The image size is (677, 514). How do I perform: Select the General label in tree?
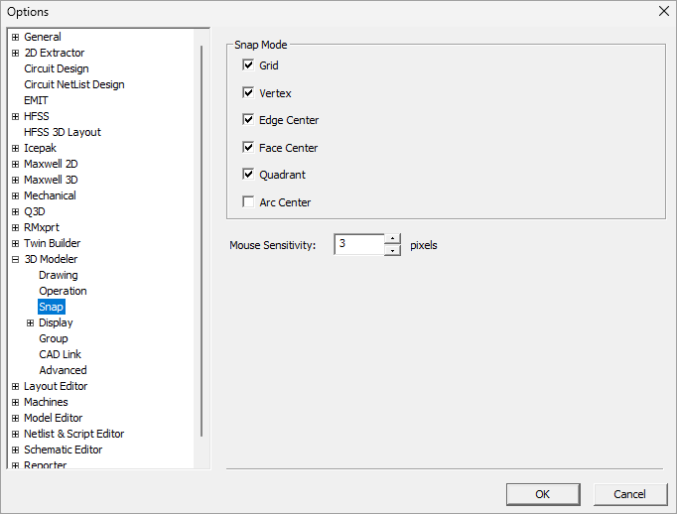pyautogui.click(x=43, y=37)
